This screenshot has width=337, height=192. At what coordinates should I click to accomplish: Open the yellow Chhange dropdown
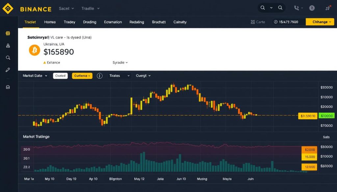click(320, 22)
